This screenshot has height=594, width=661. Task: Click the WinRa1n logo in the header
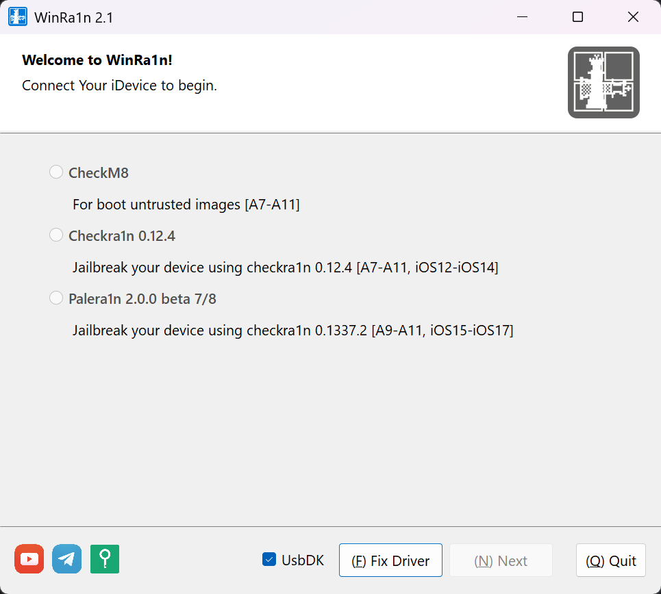click(x=603, y=82)
